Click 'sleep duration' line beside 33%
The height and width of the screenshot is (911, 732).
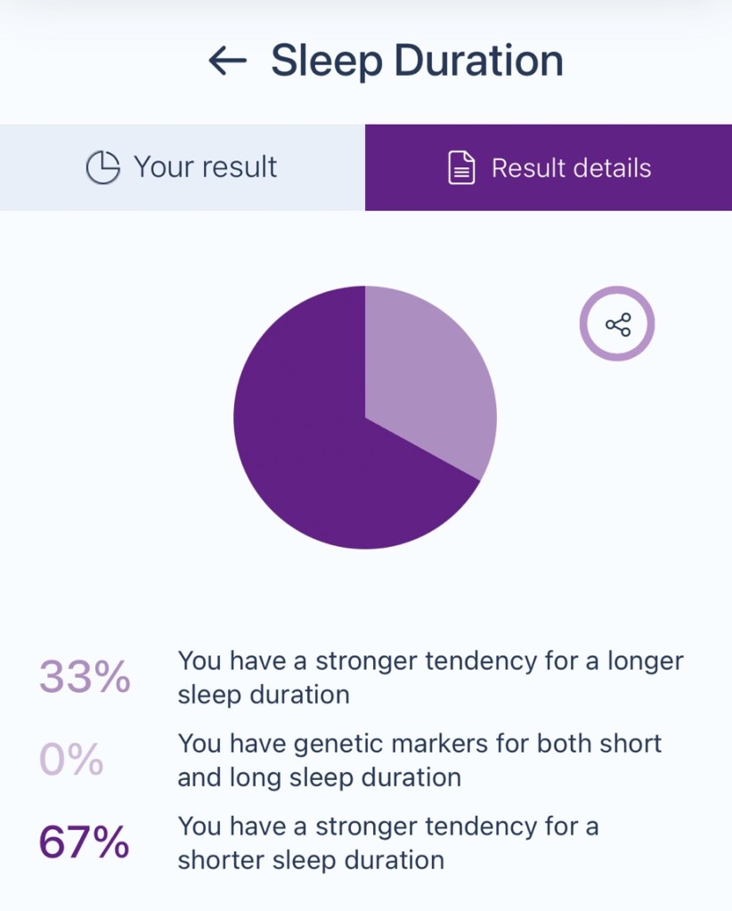(264, 695)
